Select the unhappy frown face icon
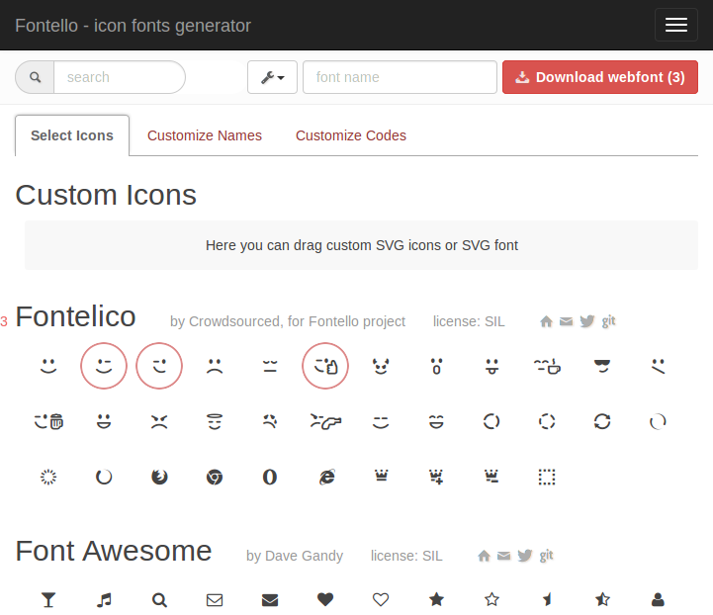Viewport: 713px width, 615px height. tap(215, 366)
